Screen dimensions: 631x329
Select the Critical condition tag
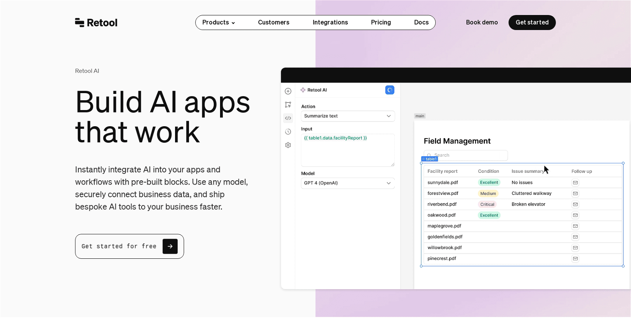(x=487, y=204)
